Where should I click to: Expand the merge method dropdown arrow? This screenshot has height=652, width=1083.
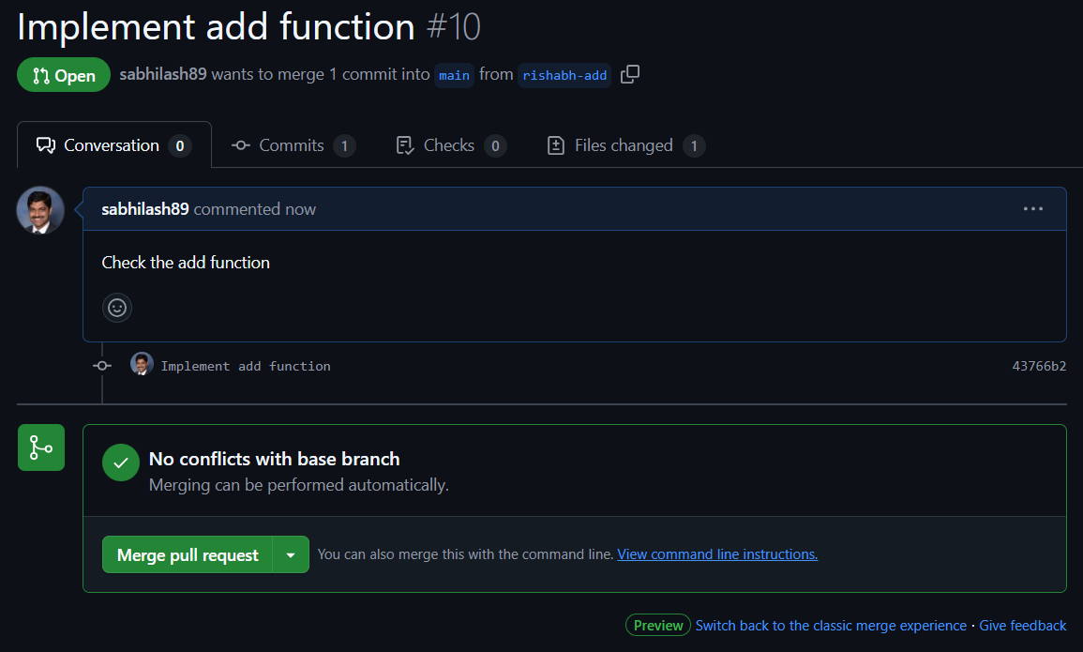click(291, 554)
